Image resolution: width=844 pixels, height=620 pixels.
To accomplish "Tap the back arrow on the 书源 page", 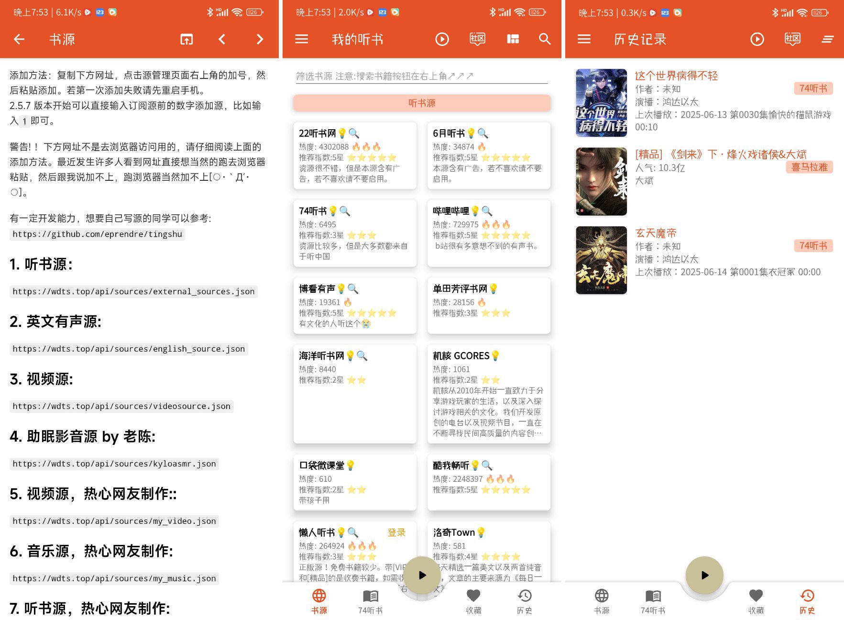I will pos(19,39).
